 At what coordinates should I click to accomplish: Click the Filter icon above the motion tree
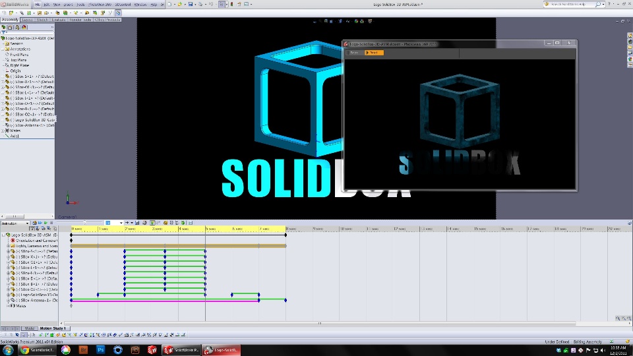pyautogui.click(x=32, y=229)
